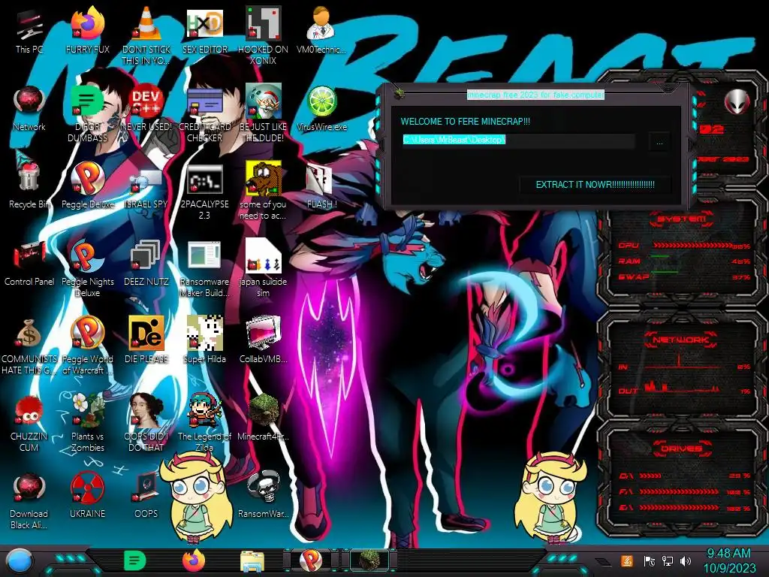The width and height of the screenshot is (769, 577).
Task: Click the SYSTEM gadget header
Action: pos(682,219)
